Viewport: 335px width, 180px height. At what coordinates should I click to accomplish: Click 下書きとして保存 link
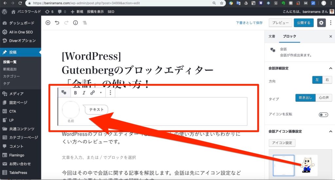click(249, 23)
